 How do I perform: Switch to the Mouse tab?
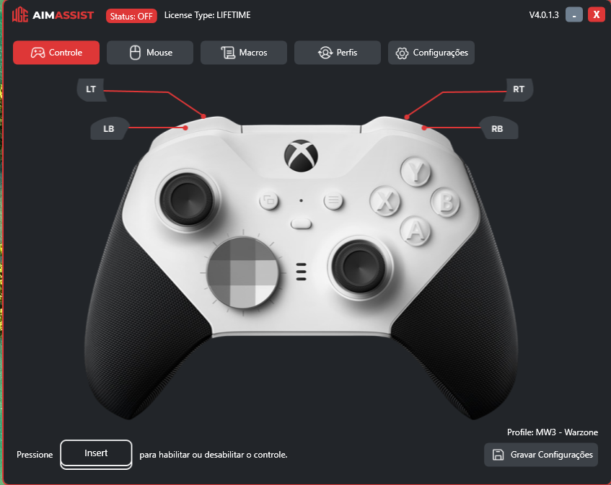click(150, 53)
